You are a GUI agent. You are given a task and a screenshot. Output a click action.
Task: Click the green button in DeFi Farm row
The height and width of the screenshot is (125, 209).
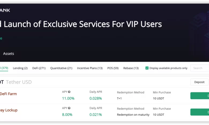pyautogui.click(x=200, y=96)
